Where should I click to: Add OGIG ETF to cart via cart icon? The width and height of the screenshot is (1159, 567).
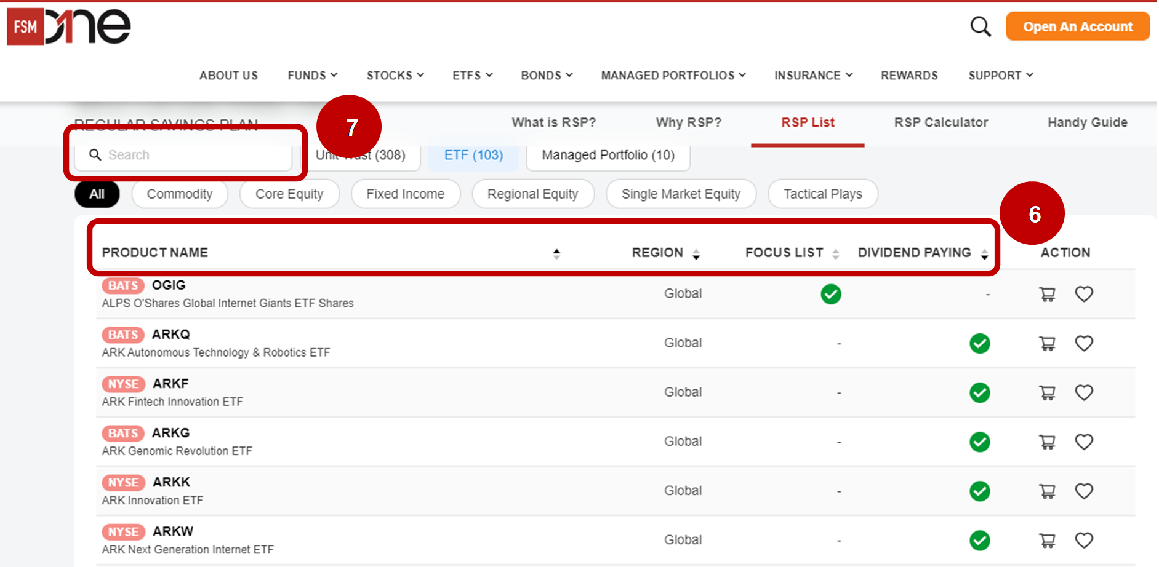[x=1047, y=294]
